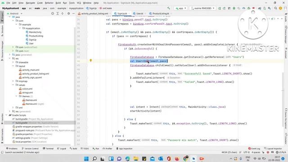
Task: Collapse the Gradle Scripts node
Action: pos(6,115)
